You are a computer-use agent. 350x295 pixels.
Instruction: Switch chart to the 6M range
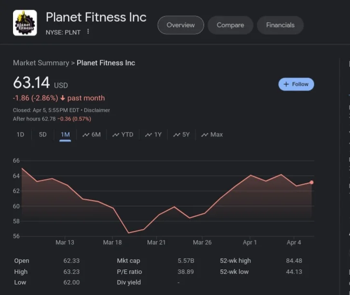coord(92,134)
